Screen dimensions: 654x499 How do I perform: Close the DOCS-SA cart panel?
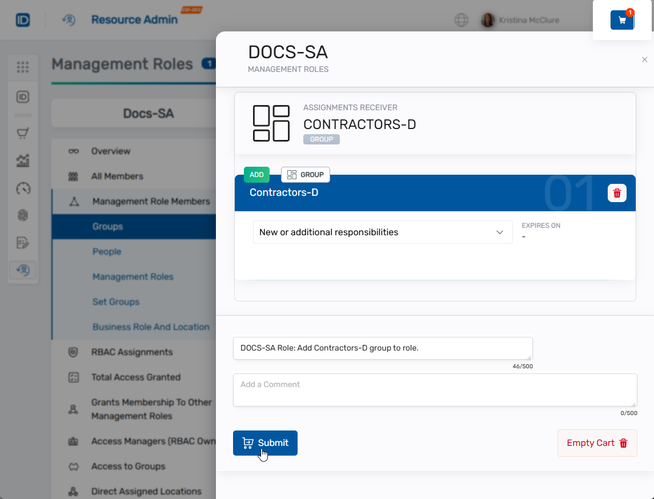pyautogui.click(x=644, y=60)
